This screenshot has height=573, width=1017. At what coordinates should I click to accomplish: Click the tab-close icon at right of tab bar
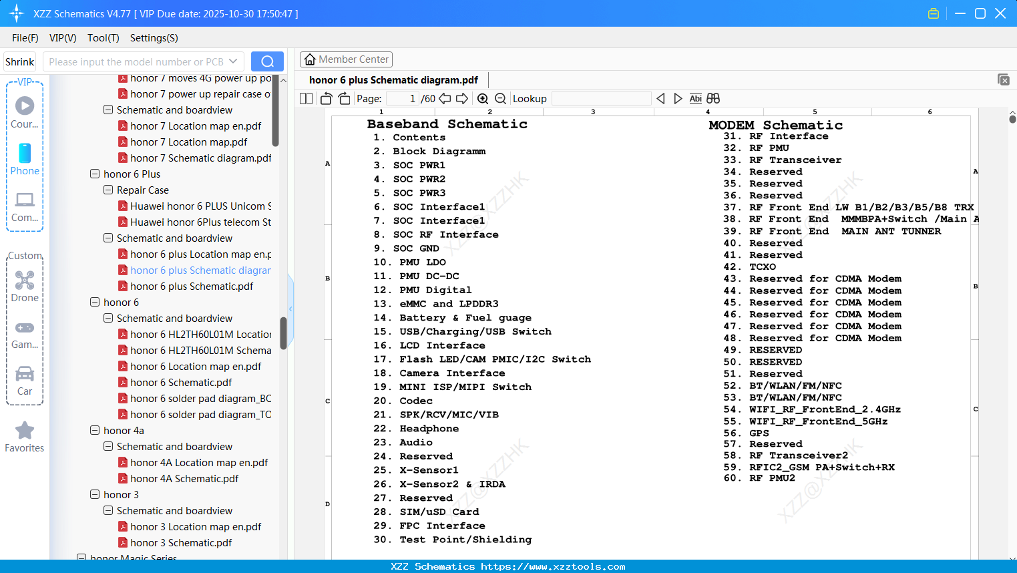(1004, 79)
